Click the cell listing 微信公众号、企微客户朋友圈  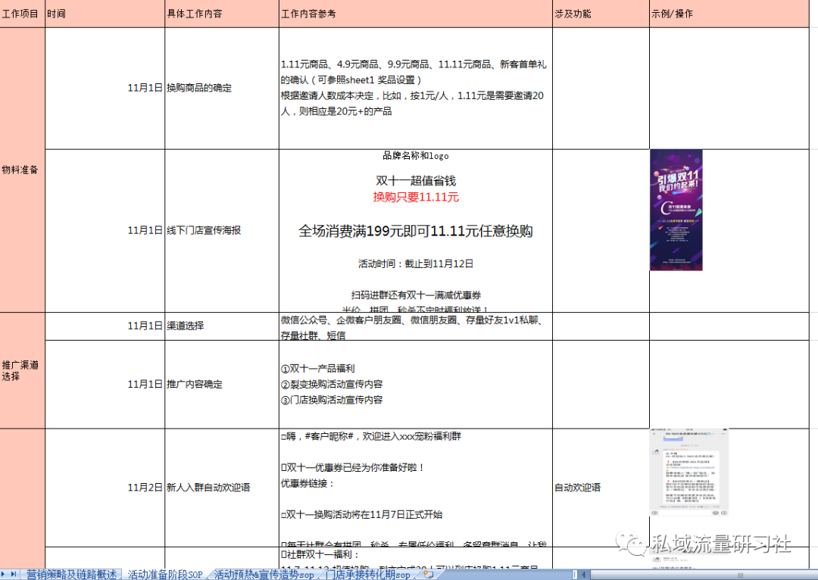coord(416,326)
